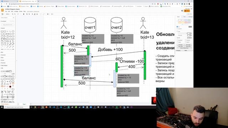
Task: Pick the diamond shape in General palette
Action: pyautogui.click(x=10, y=34)
